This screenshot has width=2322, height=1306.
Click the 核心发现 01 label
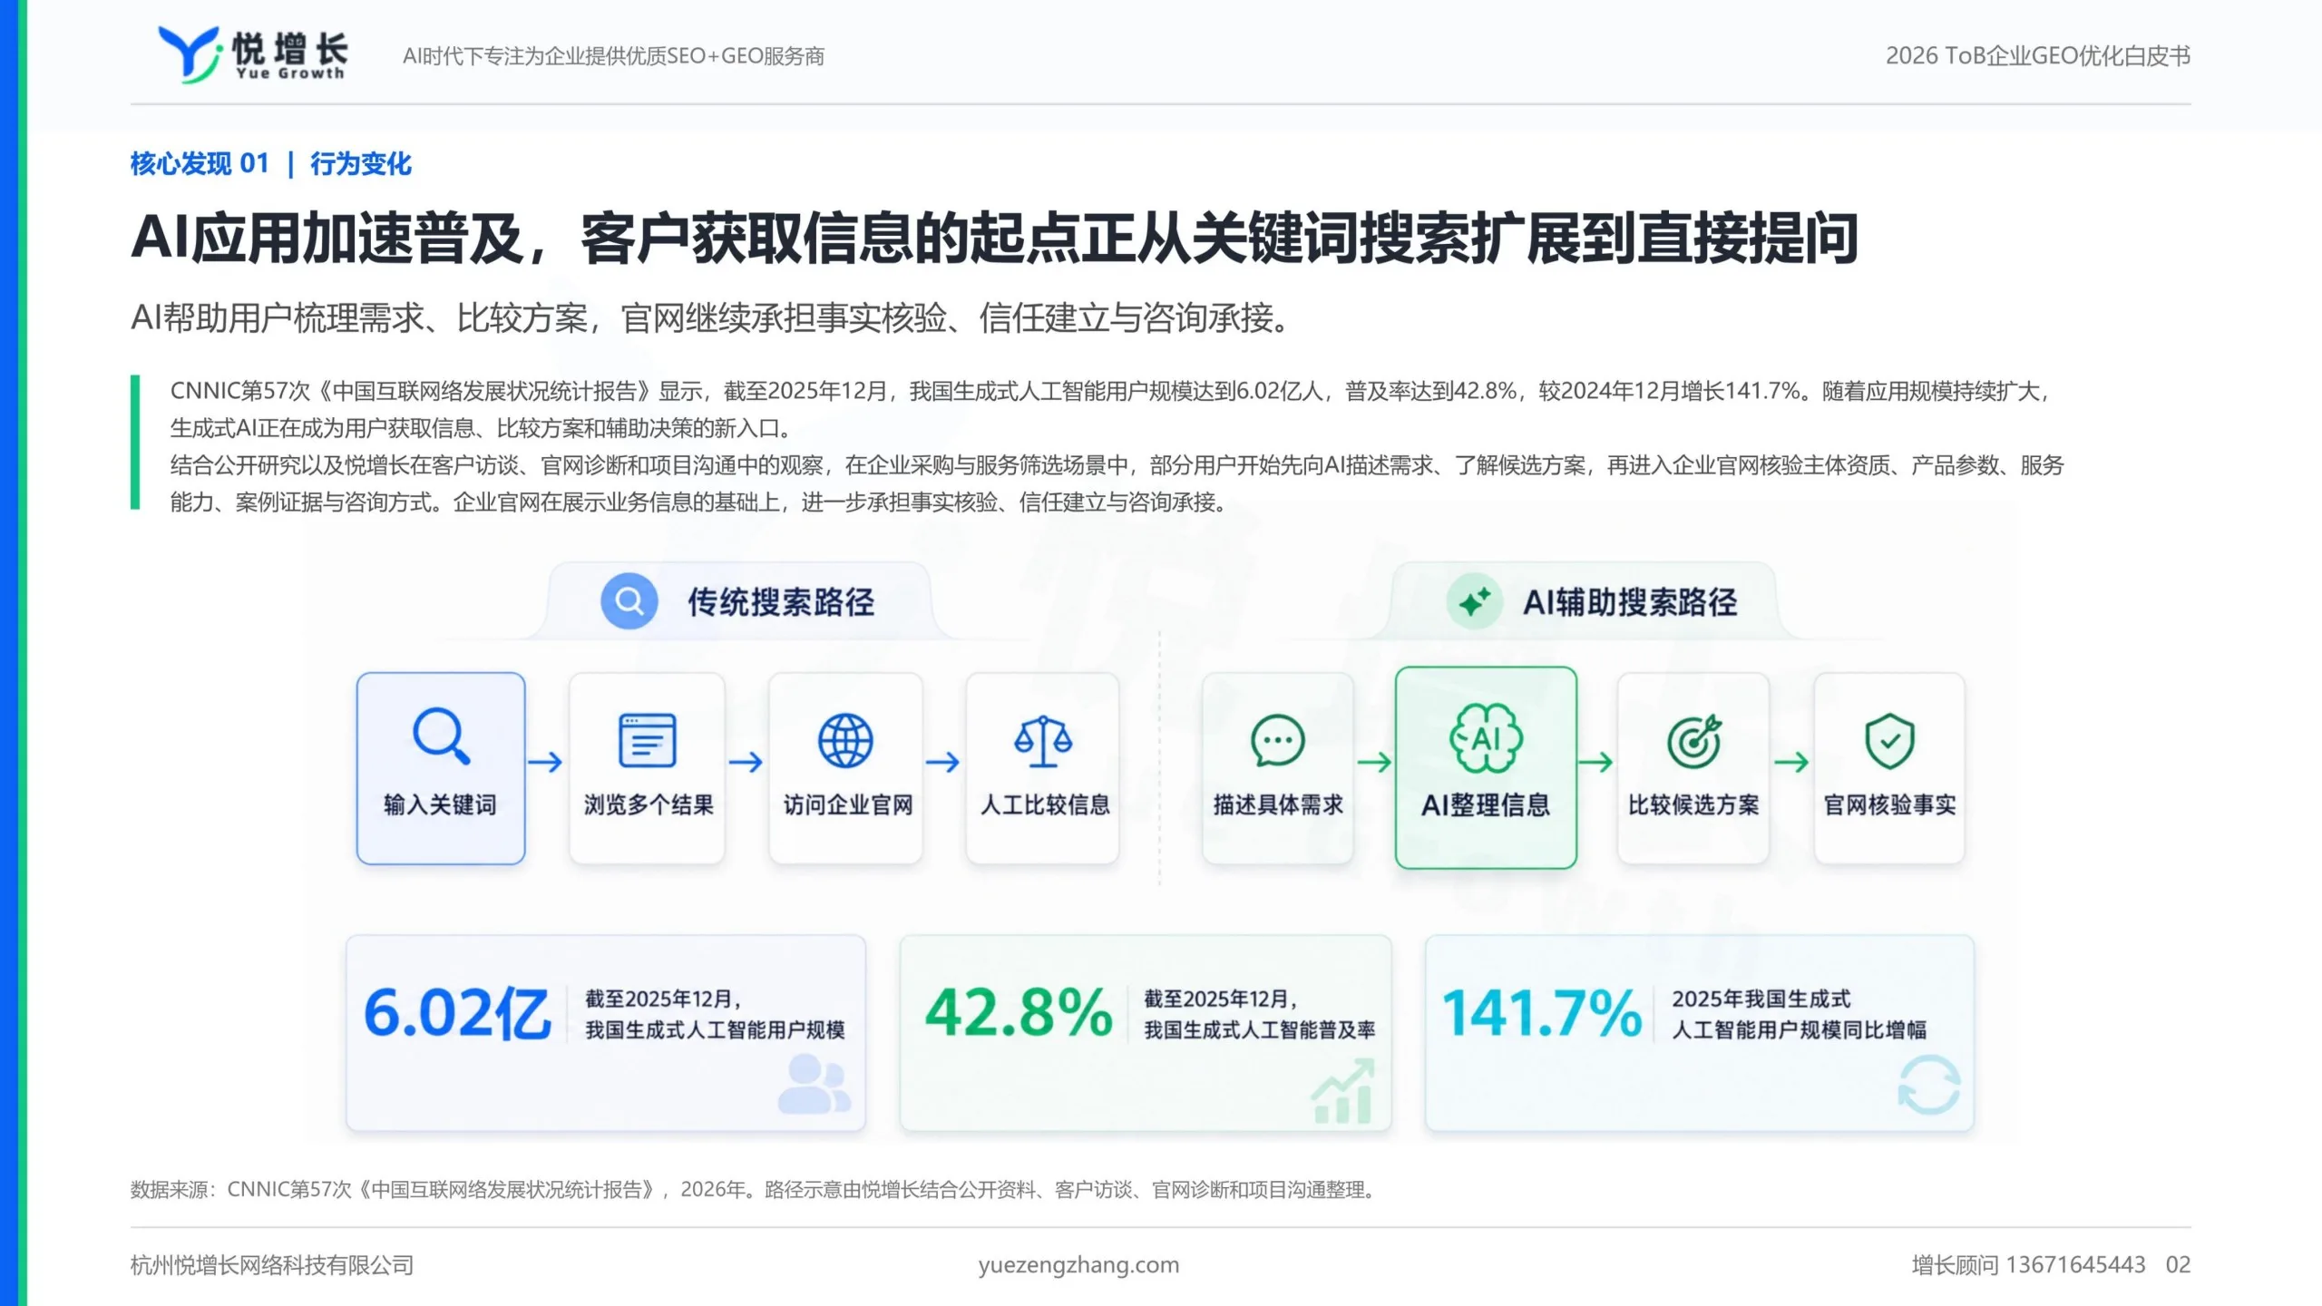click(x=200, y=164)
